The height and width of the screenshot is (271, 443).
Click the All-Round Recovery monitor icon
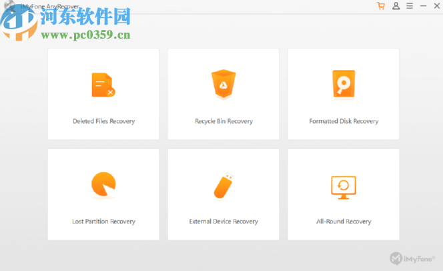click(344, 188)
